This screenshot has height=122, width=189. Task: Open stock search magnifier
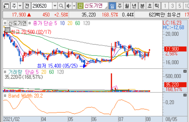(x=61, y=6)
